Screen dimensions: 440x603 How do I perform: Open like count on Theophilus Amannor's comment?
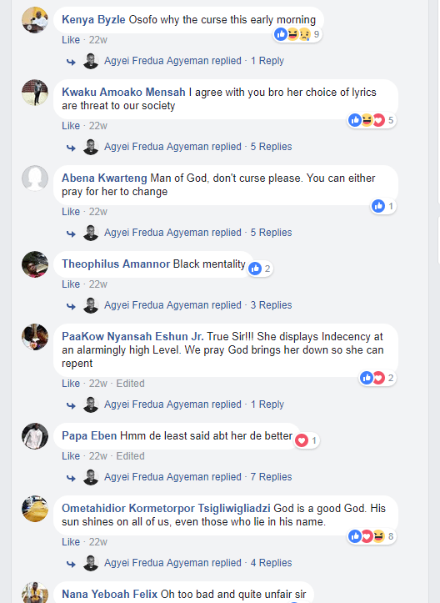[260, 269]
